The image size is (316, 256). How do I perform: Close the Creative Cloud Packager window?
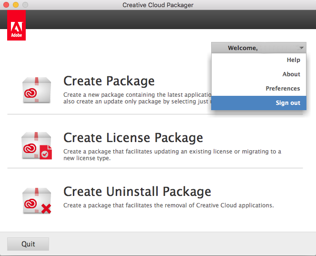pos(6,5)
